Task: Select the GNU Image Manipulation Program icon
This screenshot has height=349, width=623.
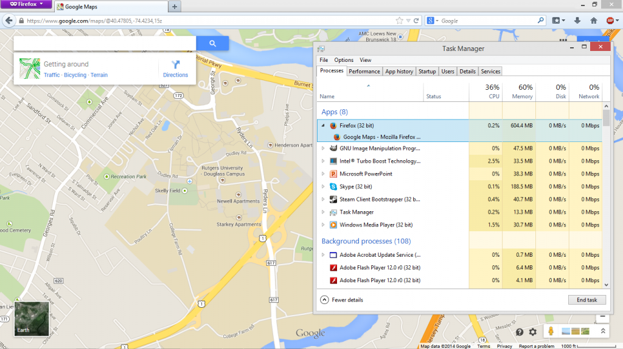Action: tap(333, 148)
